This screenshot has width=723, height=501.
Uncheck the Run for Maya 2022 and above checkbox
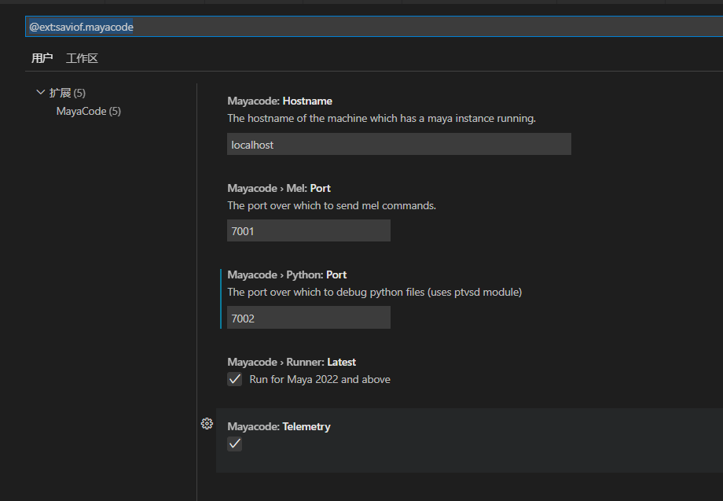235,379
